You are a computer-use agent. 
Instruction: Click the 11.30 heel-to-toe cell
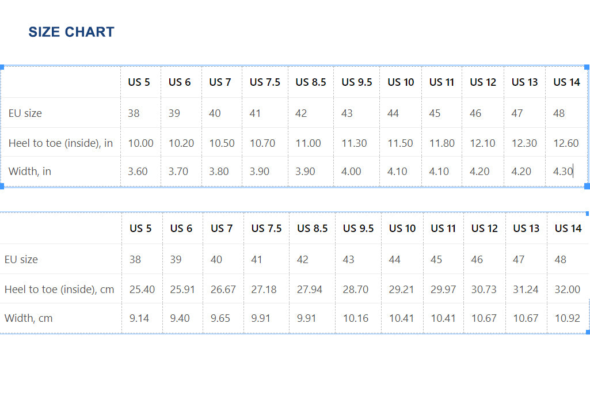tap(354, 143)
